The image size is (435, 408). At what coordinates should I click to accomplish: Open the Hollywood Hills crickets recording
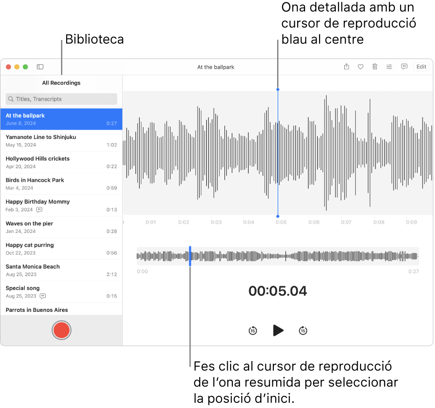click(x=61, y=163)
